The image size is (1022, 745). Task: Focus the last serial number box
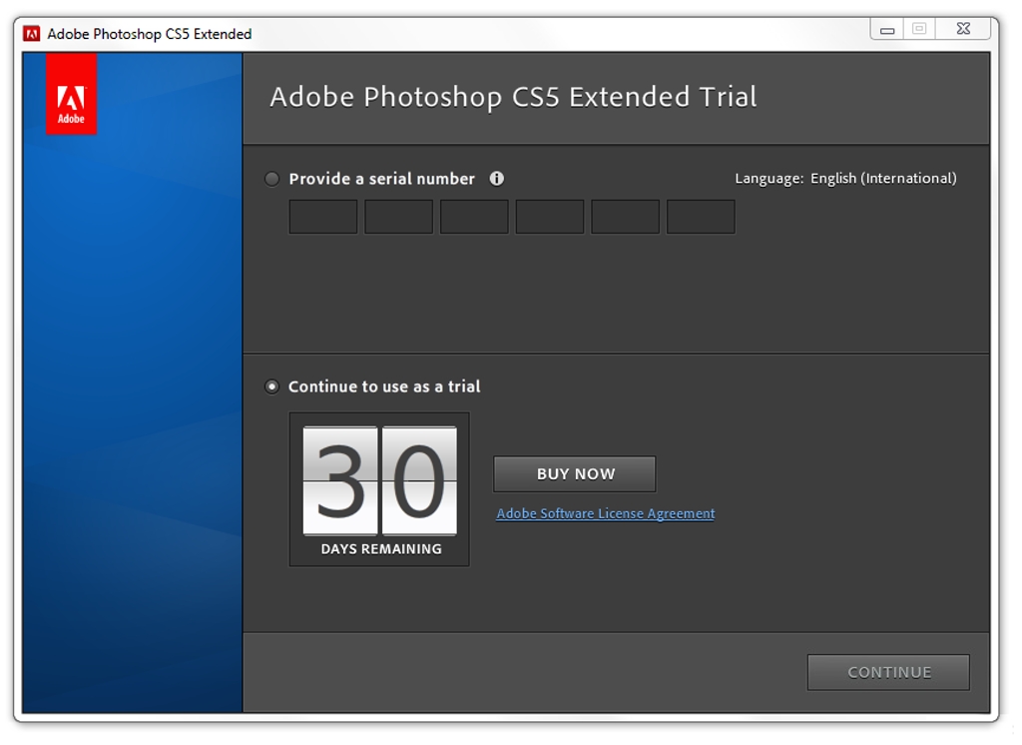point(701,217)
